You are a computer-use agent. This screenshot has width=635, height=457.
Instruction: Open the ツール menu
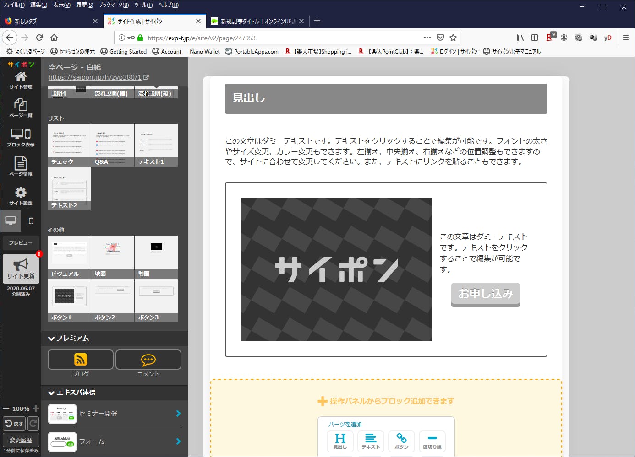[143, 5]
